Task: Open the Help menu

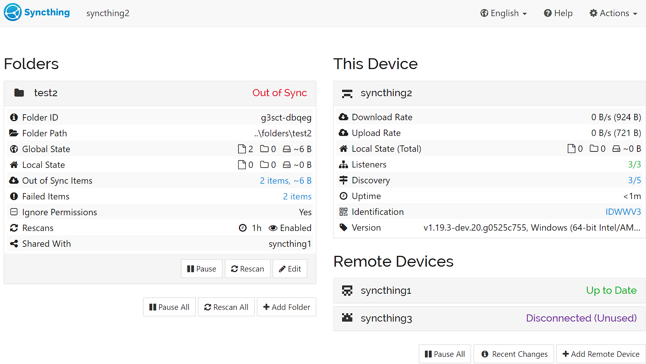Action: coord(558,13)
